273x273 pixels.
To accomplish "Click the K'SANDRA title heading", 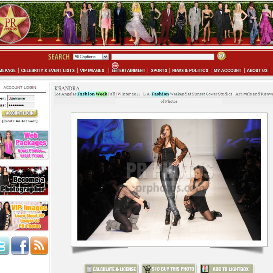I will coord(67,88).
